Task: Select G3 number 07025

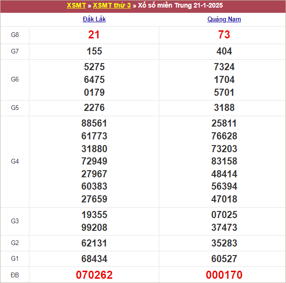Action: 224,215
